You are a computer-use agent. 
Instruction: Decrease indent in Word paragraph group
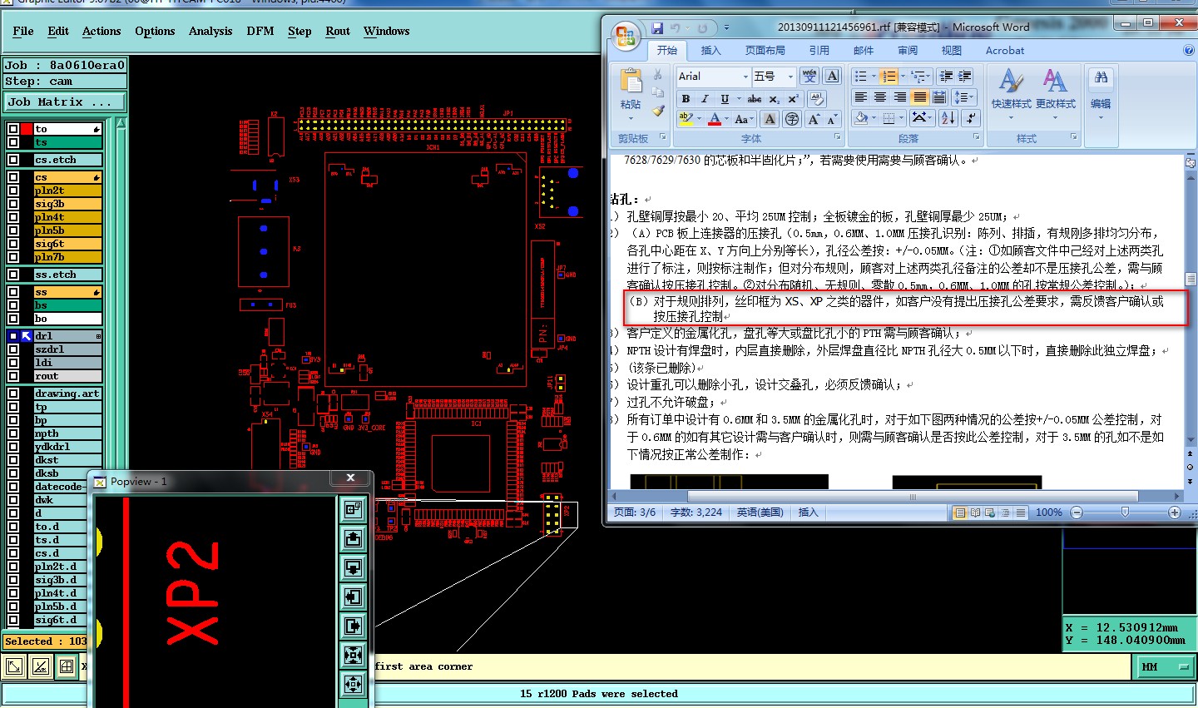click(946, 77)
